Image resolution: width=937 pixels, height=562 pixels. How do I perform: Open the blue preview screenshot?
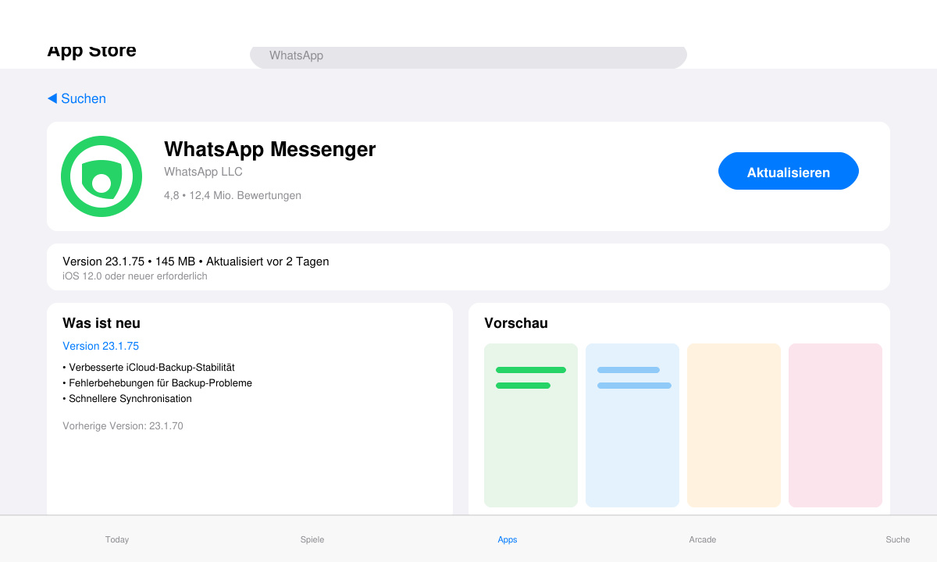point(632,425)
